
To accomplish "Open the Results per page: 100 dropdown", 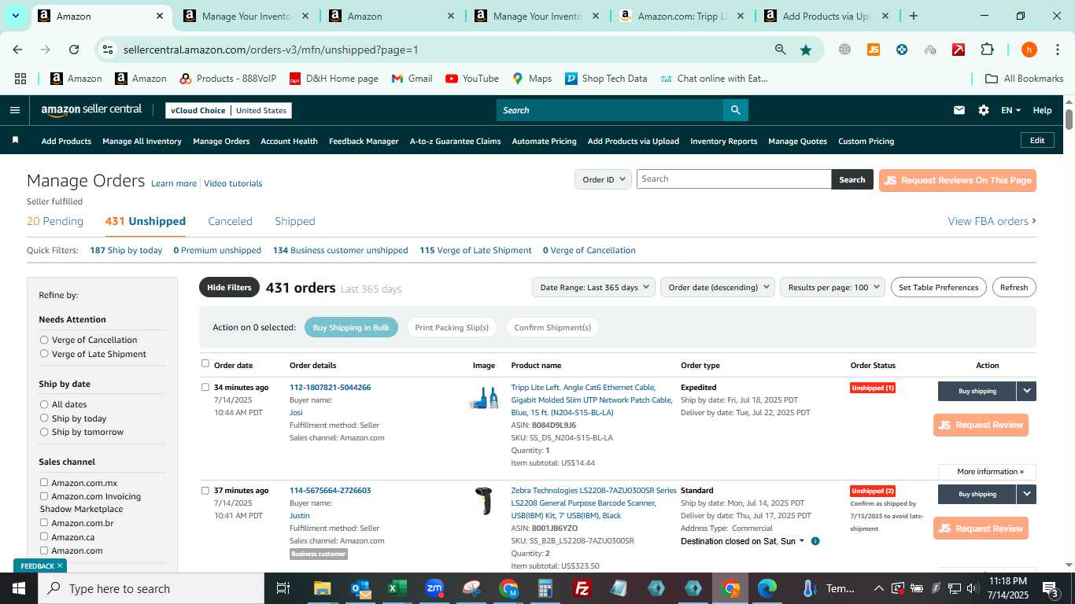I will coord(833,287).
